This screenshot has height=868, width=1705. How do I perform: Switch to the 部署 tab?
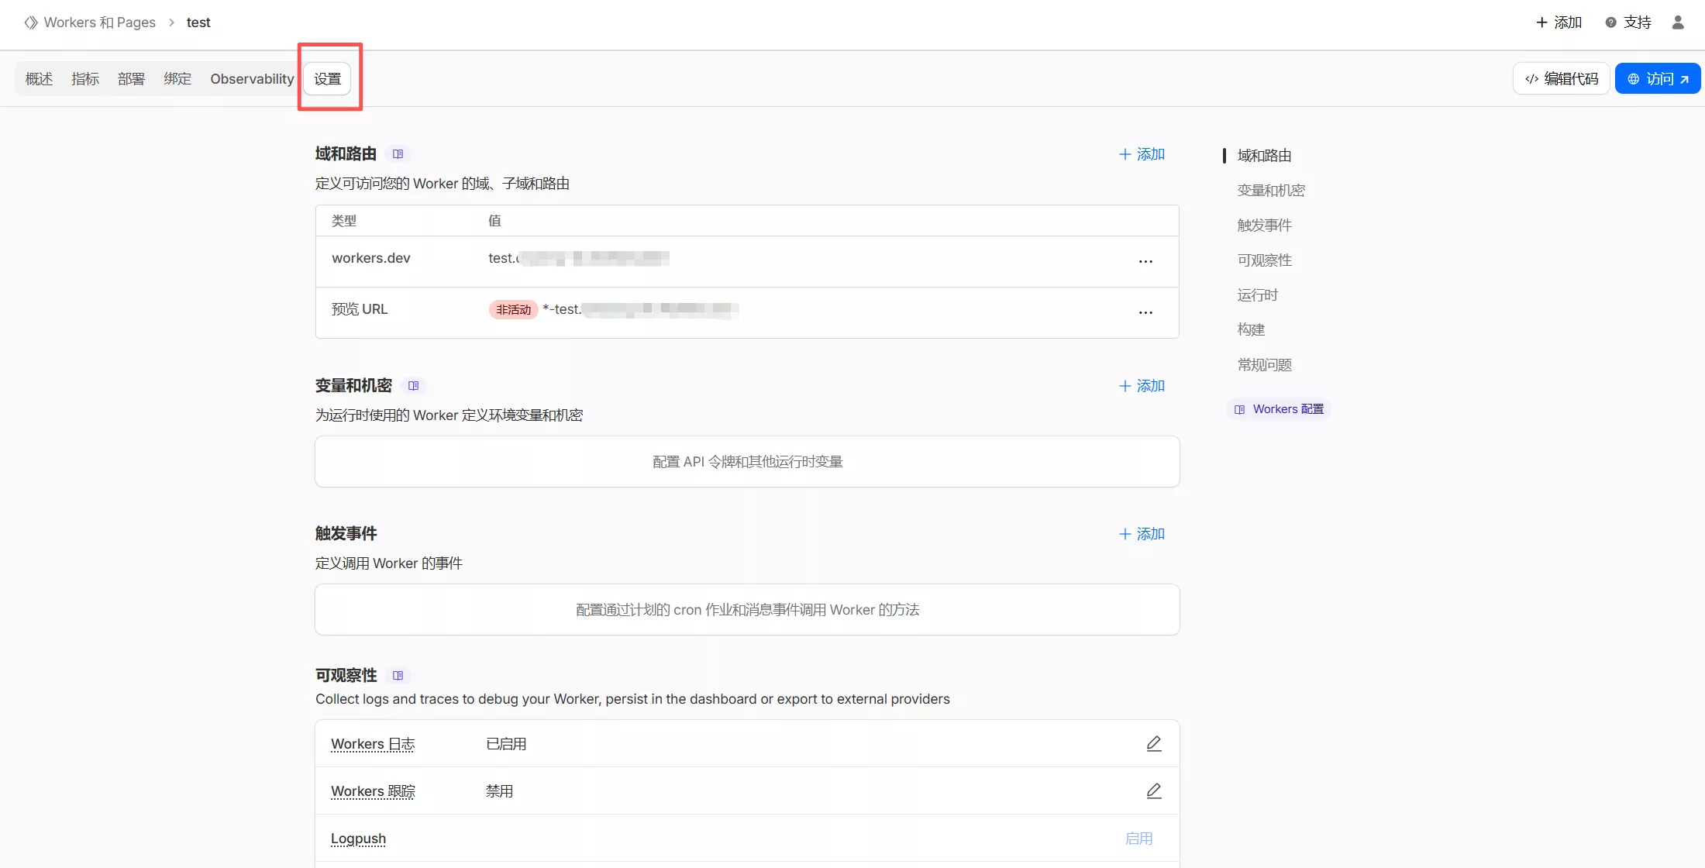coord(131,79)
